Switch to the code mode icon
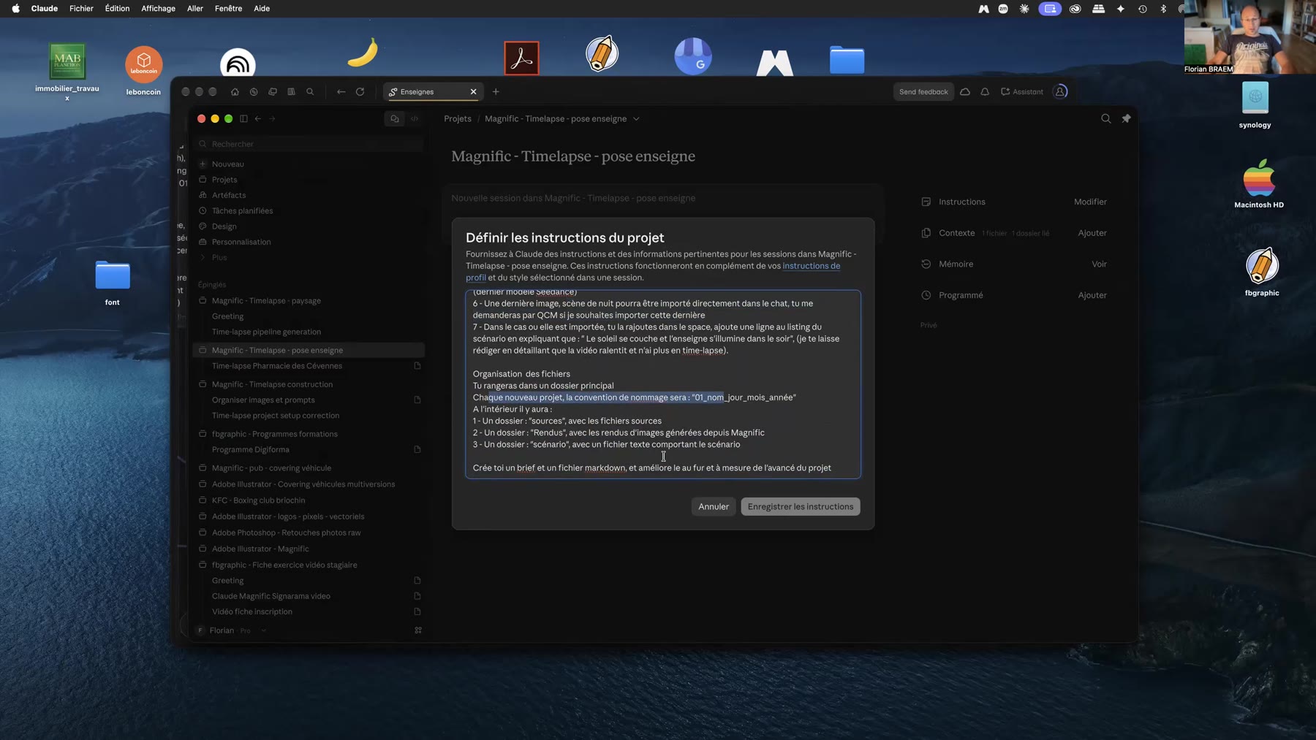1316x740 pixels. (415, 118)
